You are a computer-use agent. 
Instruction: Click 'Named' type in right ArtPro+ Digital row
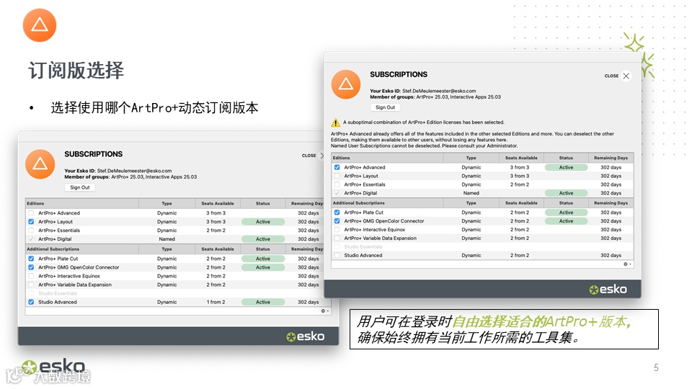coord(471,193)
